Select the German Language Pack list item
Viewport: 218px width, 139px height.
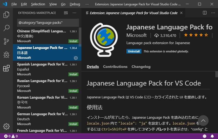[x=47, y=119]
